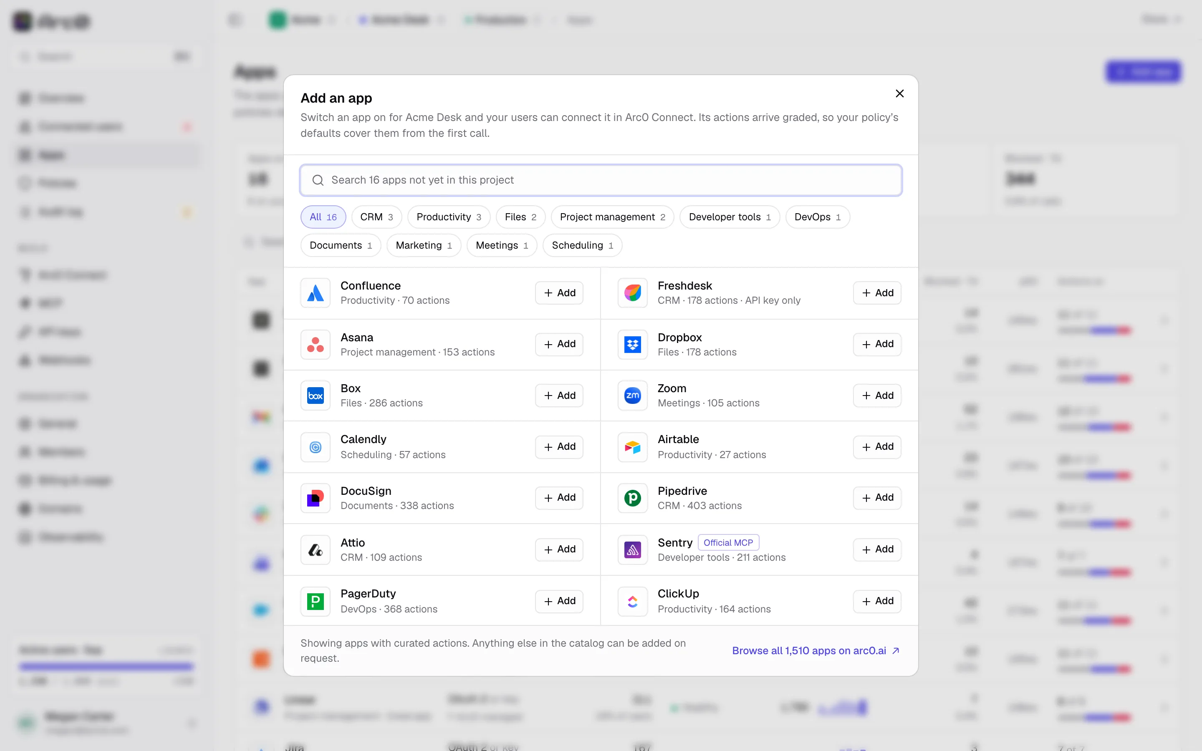Filter apps by Marketing category
Image resolution: width=1202 pixels, height=751 pixels.
424,245
